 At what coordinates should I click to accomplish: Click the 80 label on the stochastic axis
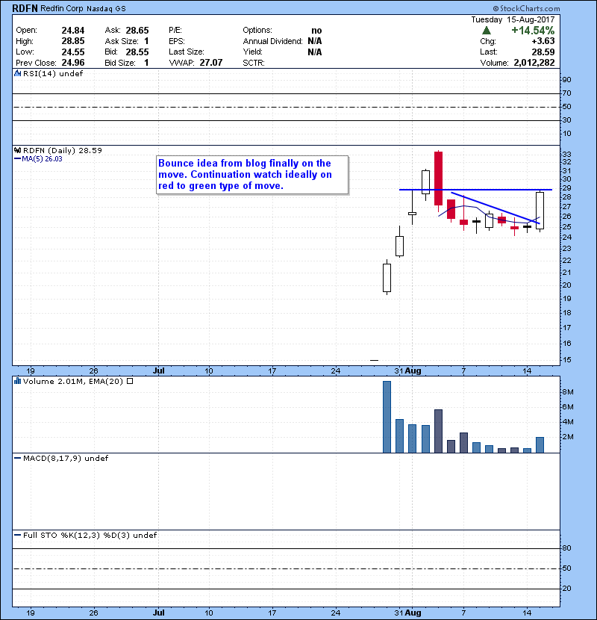pos(566,548)
